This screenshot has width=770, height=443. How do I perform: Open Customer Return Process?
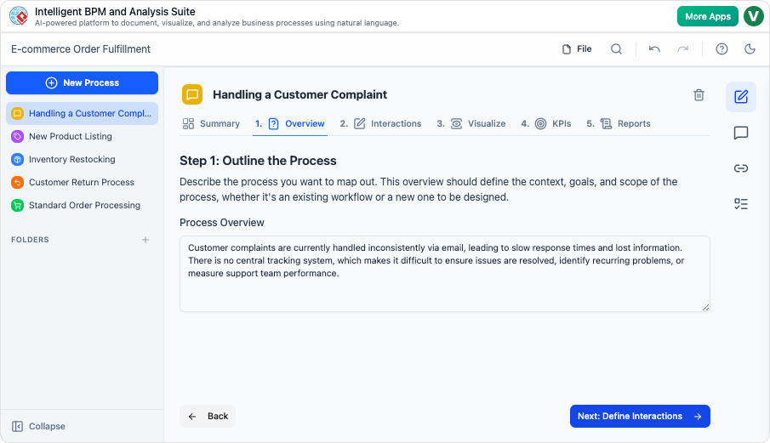click(x=82, y=183)
